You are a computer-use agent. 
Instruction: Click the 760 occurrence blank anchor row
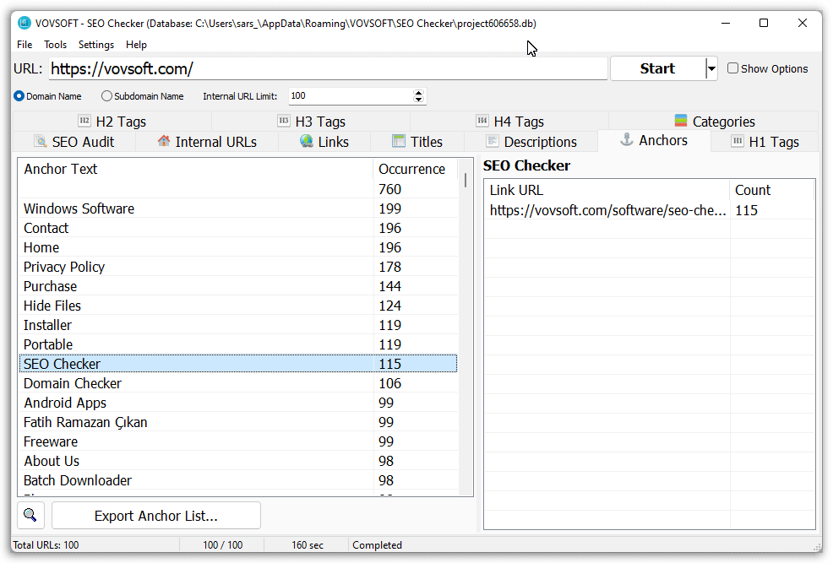[238, 189]
